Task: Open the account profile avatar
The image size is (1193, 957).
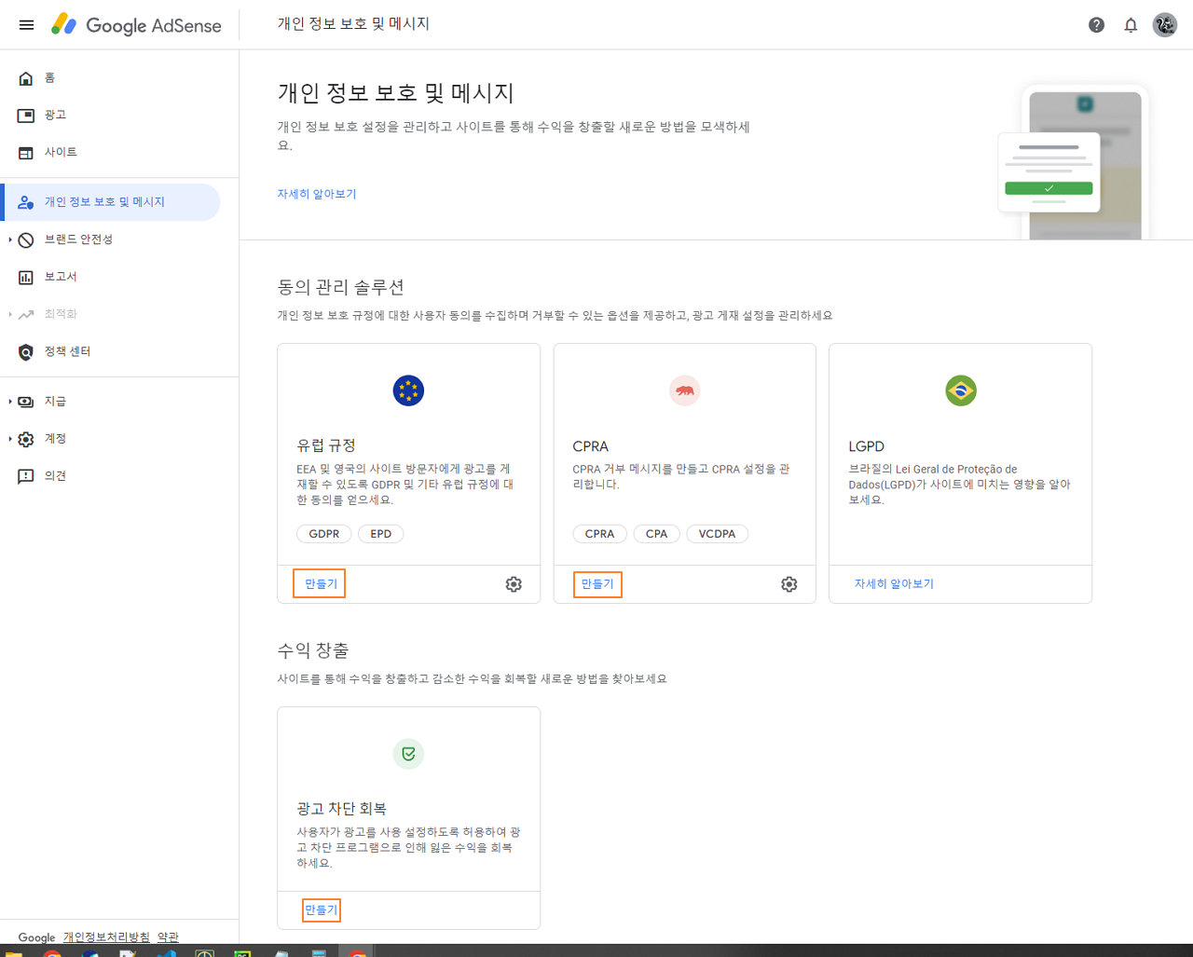Action: [x=1165, y=25]
